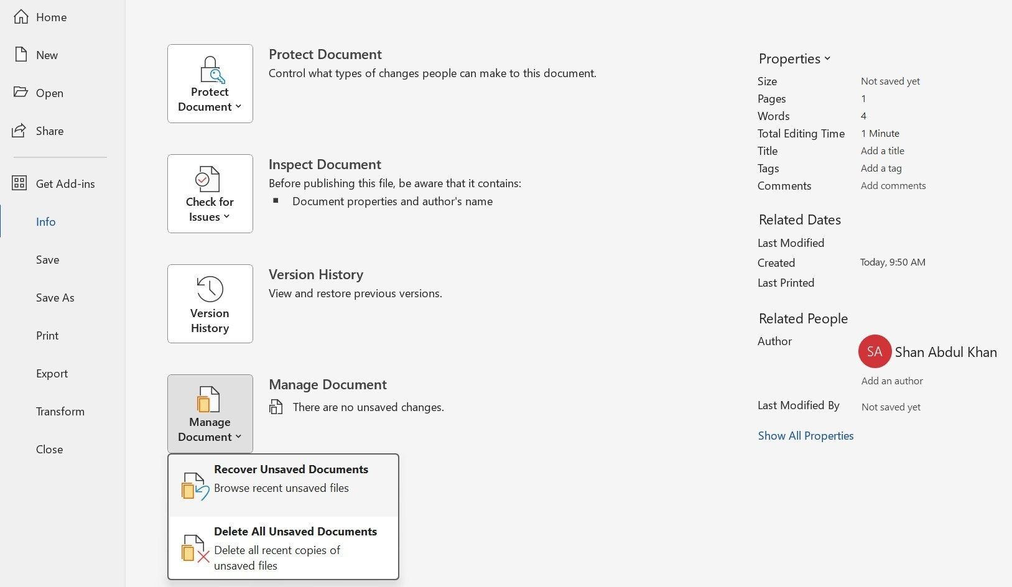Click the Open folder icon
This screenshot has height=587, width=1012.
[21, 92]
